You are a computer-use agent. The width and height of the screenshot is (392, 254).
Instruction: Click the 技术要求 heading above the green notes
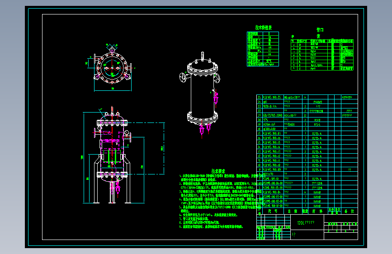coord(218,171)
